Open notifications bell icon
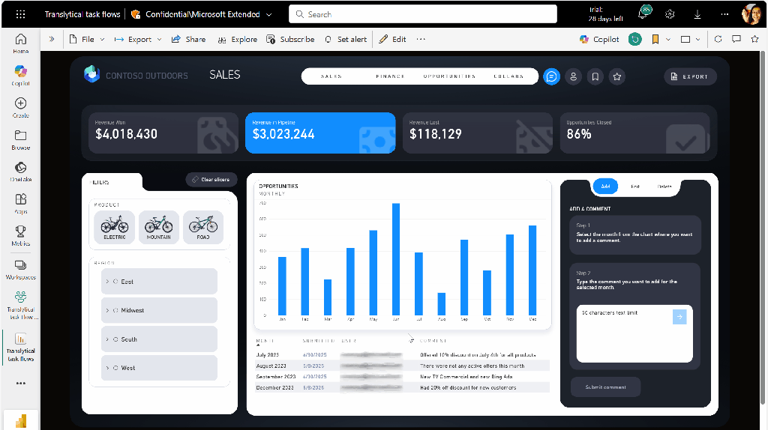 point(643,14)
